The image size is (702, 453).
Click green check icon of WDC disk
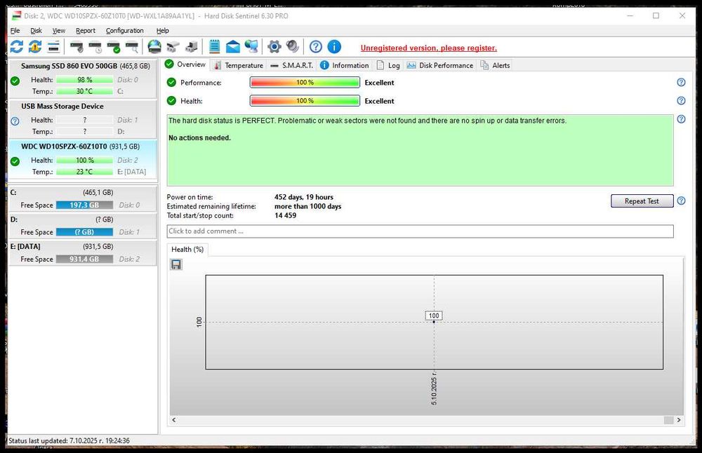coord(15,161)
